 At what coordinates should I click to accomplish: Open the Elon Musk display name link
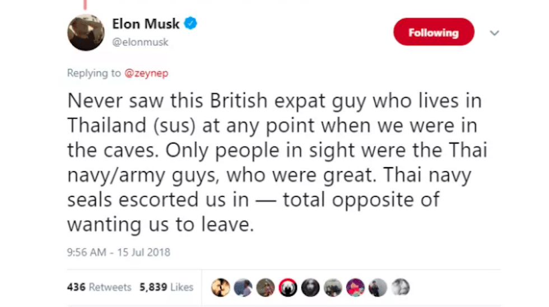click(x=146, y=24)
